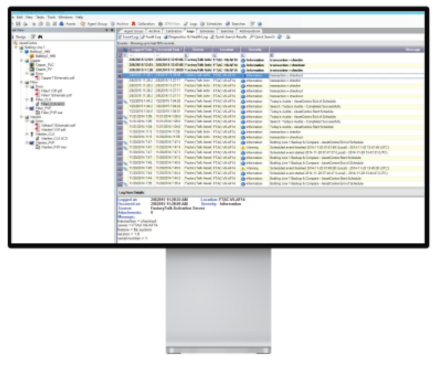Collapse the Filler folder in asset tree
Screen dimensions: 437x365
pos(22,82)
